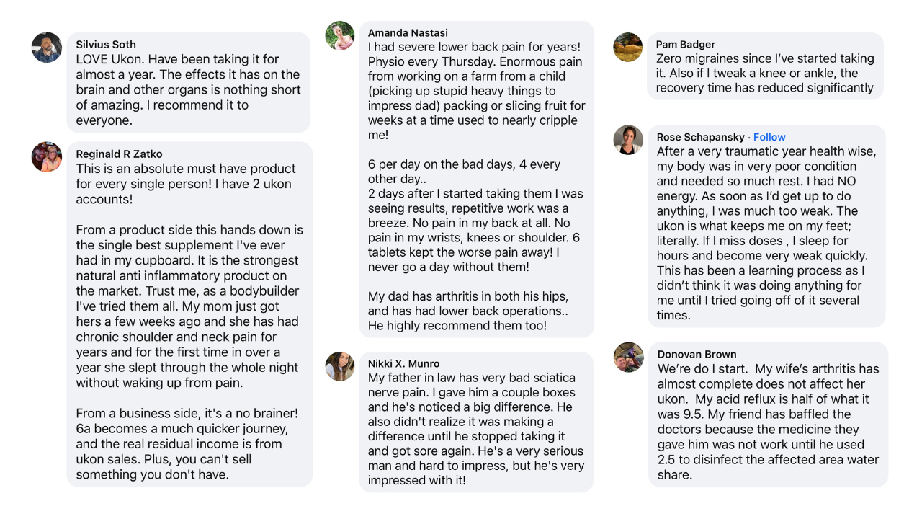Image resolution: width=922 pixels, height=519 pixels.
Task: Open the Silvius Soth name link
Action: click(106, 45)
